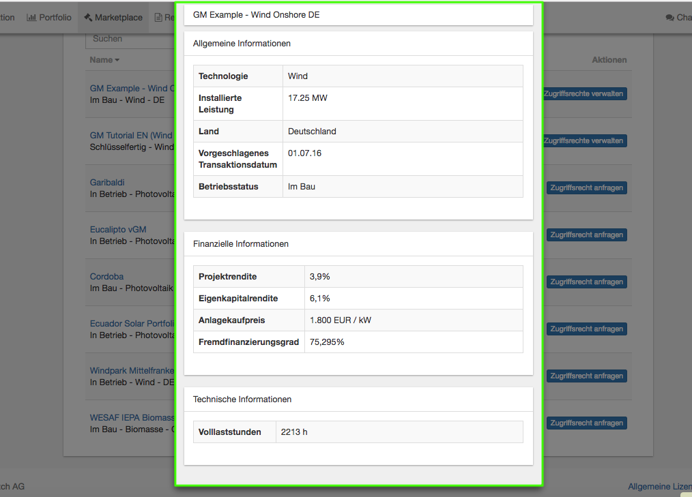Open the Cordoba project link
Screen dimensions: 692x497
coord(106,277)
